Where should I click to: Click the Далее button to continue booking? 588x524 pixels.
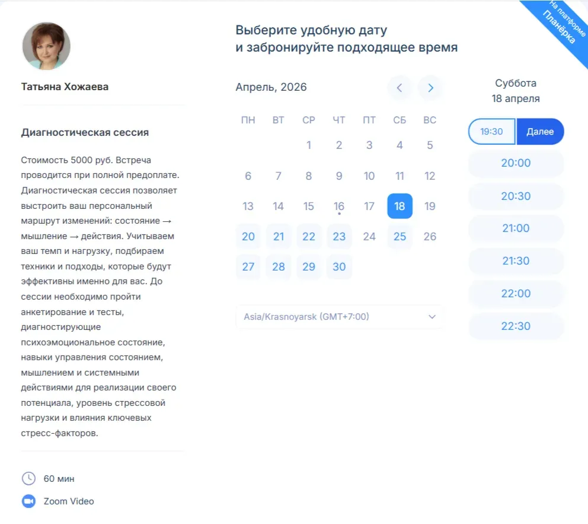click(540, 131)
